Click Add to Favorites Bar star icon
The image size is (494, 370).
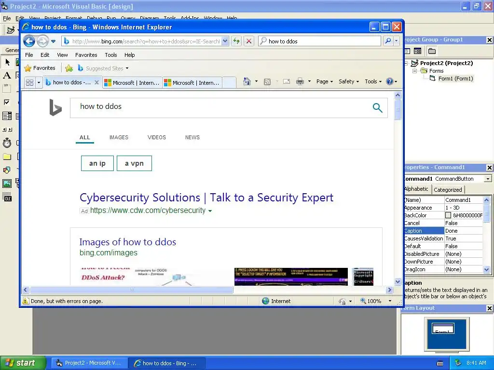pos(69,68)
